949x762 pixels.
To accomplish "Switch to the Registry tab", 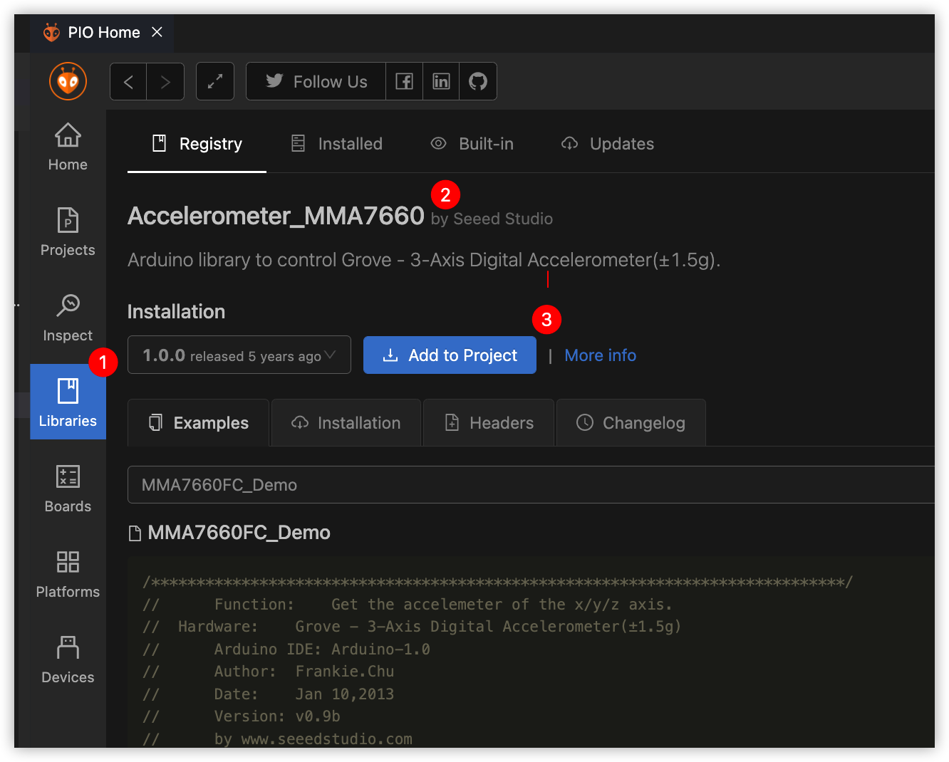I will point(197,144).
